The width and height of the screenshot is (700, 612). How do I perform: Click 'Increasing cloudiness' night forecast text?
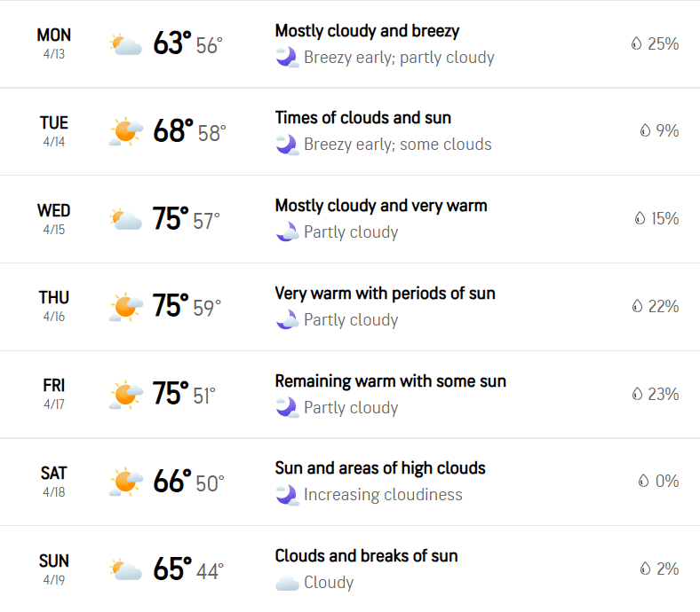click(x=383, y=495)
